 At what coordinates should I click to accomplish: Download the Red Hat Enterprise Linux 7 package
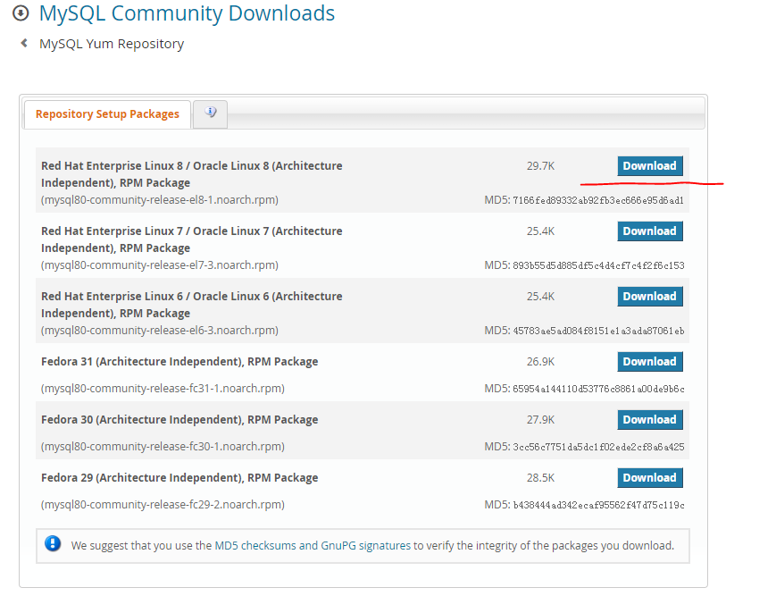(650, 231)
